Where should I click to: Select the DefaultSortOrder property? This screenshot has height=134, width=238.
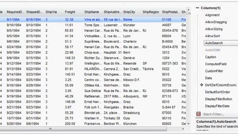coord(217,92)
